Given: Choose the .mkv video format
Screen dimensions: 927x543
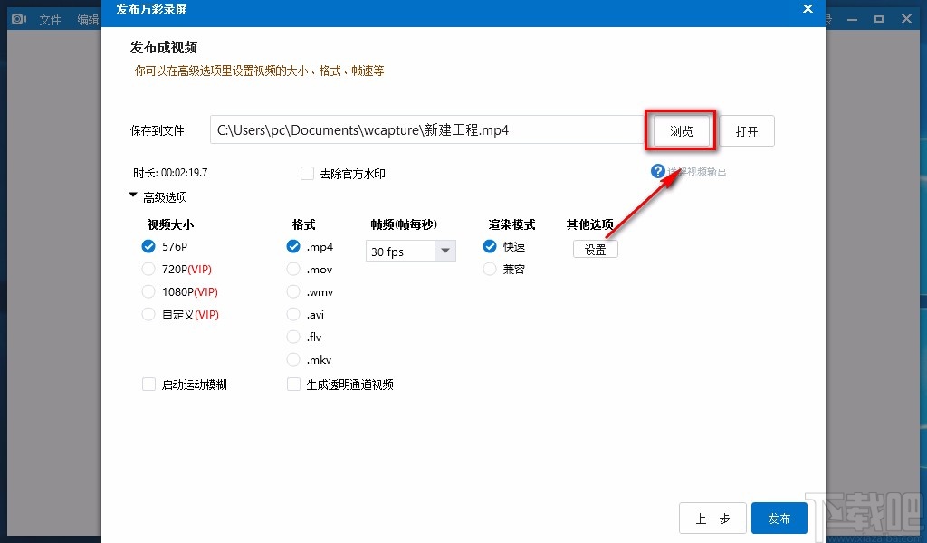Looking at the screenshot, I should (293, 359).
